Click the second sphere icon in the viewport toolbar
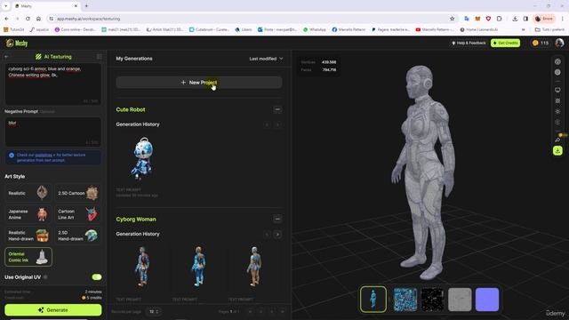Viewport: 569px width, 320px height. (x=557, y=72)
